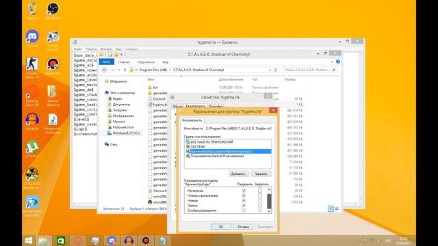This screenshot has height=246, width=438.
Task: Click the Notepad vertical scrollbar
Action: pyautogui.click(x=360, y=128)
